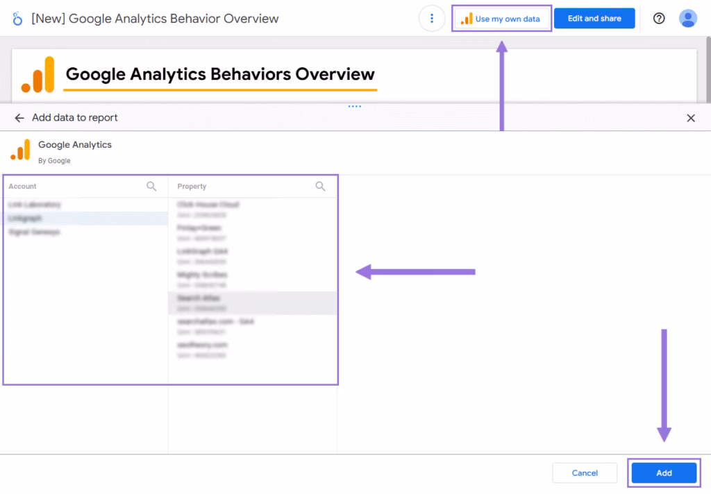Select the Signal Genesys account
The width and height of the screenshot is (711, 494).
tap(34, 232)
